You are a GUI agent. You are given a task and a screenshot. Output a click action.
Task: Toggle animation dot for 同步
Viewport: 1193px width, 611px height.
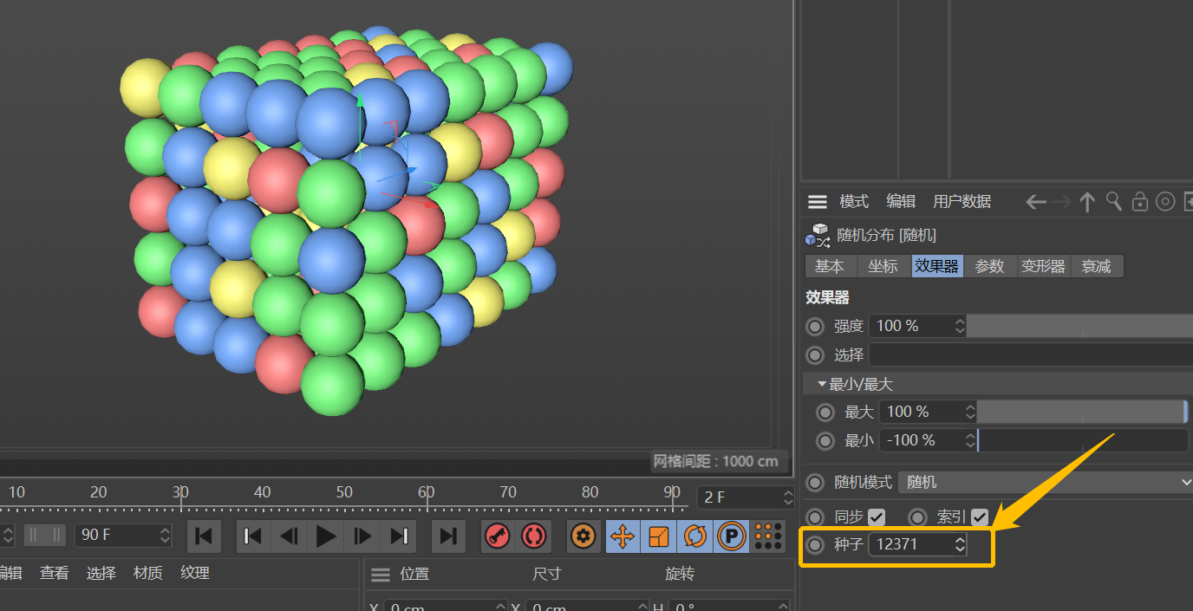815,517
